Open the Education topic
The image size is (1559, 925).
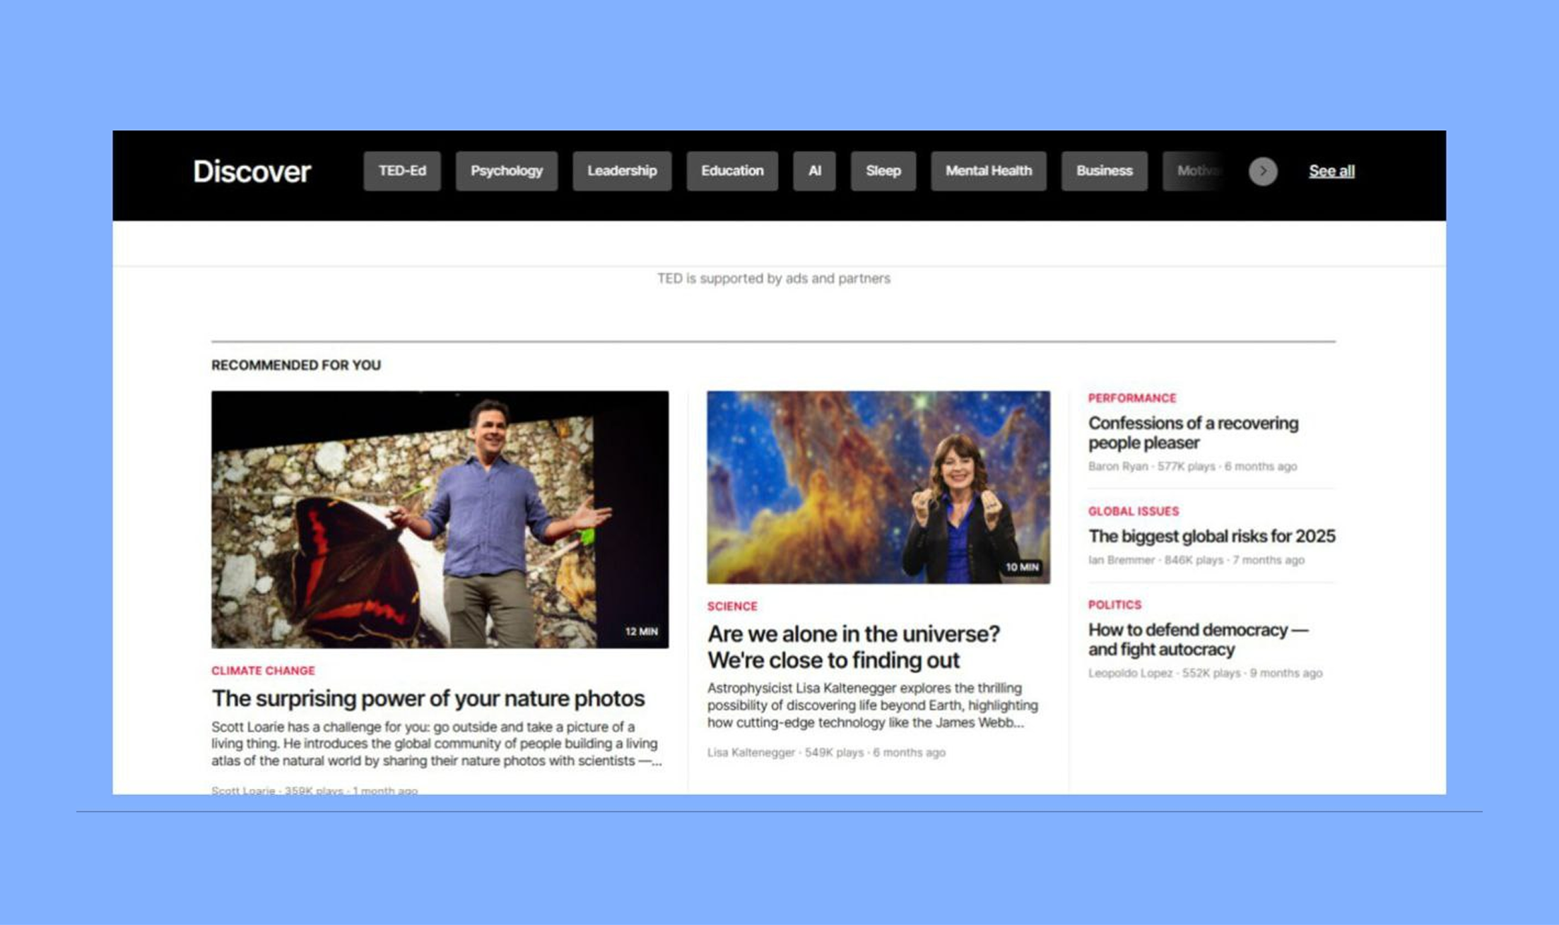click(x=731, y=172)
